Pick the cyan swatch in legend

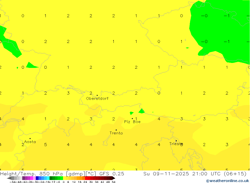pos(48,178)
